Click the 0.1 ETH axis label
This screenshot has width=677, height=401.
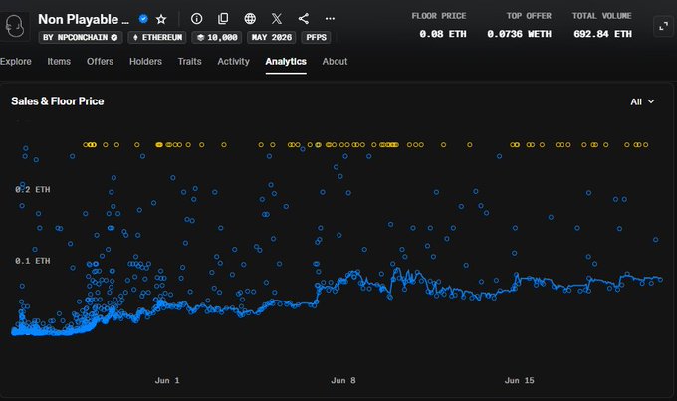(33, 261)
